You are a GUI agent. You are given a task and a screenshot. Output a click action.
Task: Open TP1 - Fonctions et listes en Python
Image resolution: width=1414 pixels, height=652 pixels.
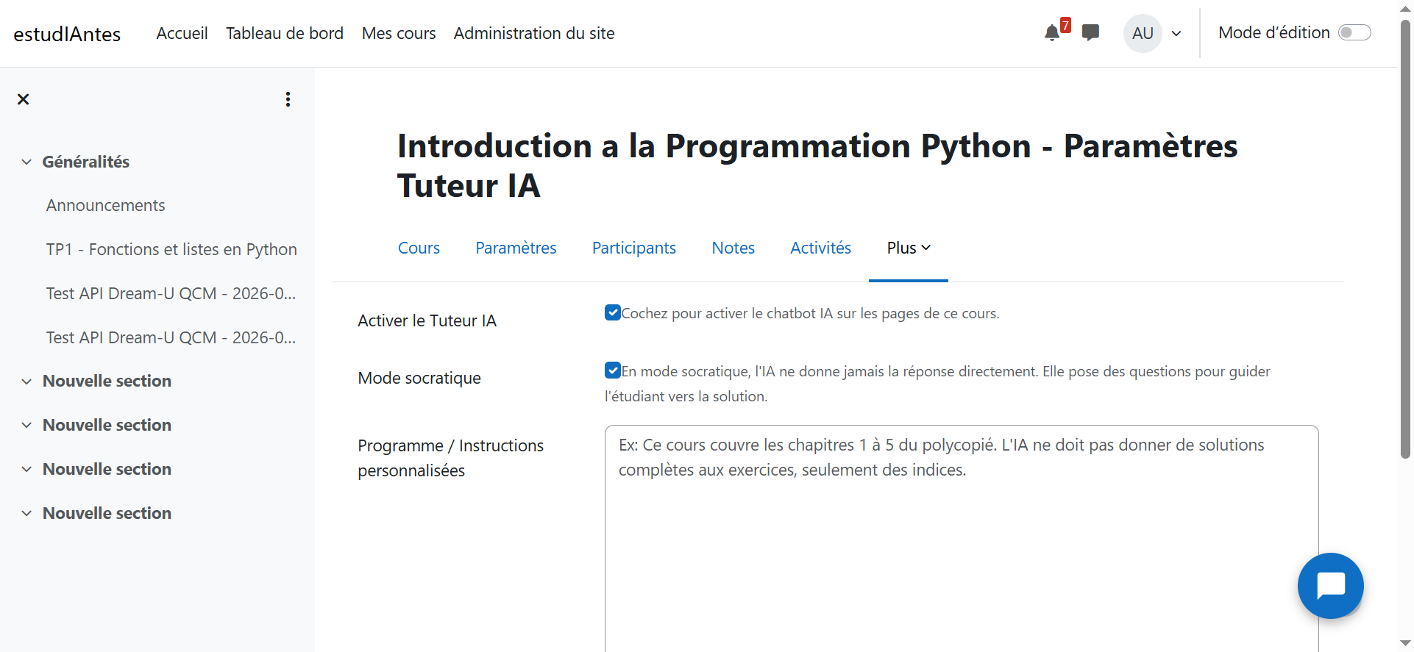point(171,250)
